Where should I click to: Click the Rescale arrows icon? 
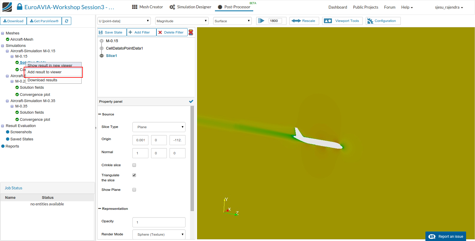coord(296,21)
